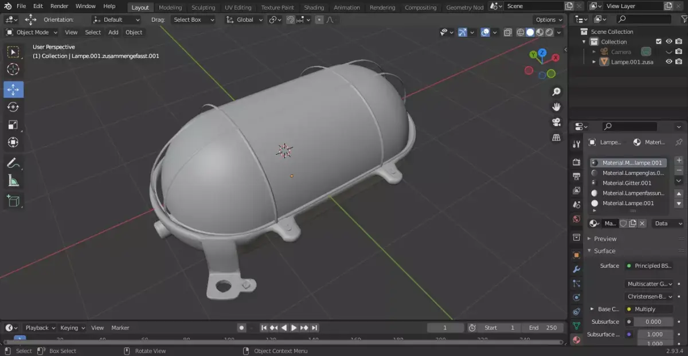This screenshot has width=688, height=356.
Task: Uncheck Collection exclude checkbox
Action: click(x=658, y=41)
